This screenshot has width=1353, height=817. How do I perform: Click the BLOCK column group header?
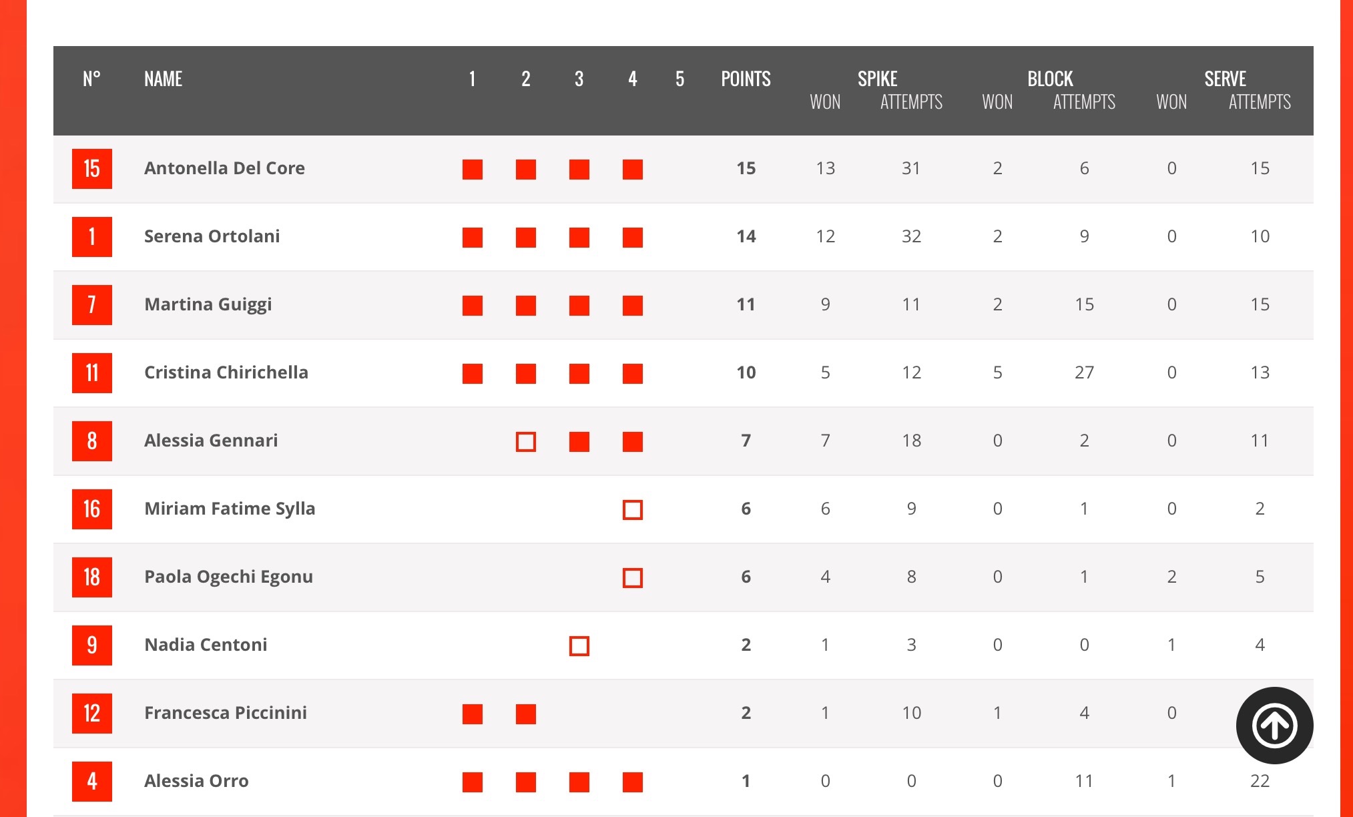point(1050,79)
